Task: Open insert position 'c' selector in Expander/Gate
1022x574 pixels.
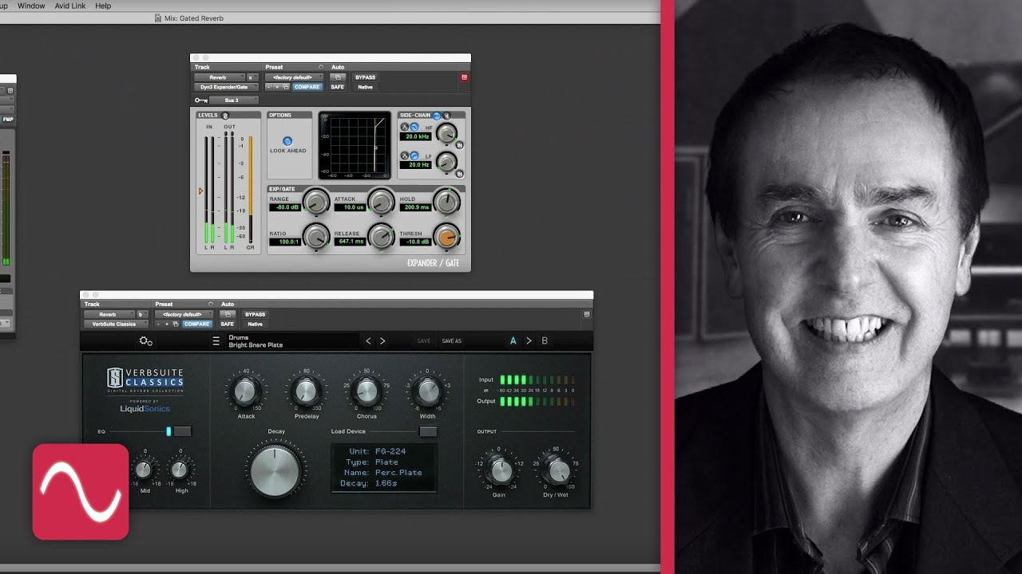Action: 252,77
